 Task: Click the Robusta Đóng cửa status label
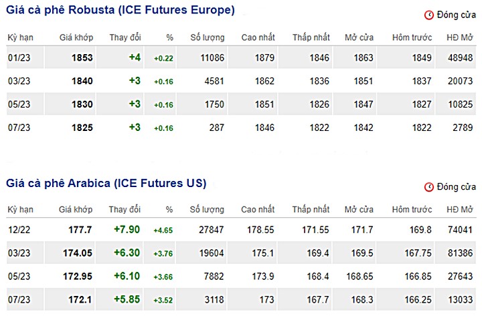coord(457,15)
